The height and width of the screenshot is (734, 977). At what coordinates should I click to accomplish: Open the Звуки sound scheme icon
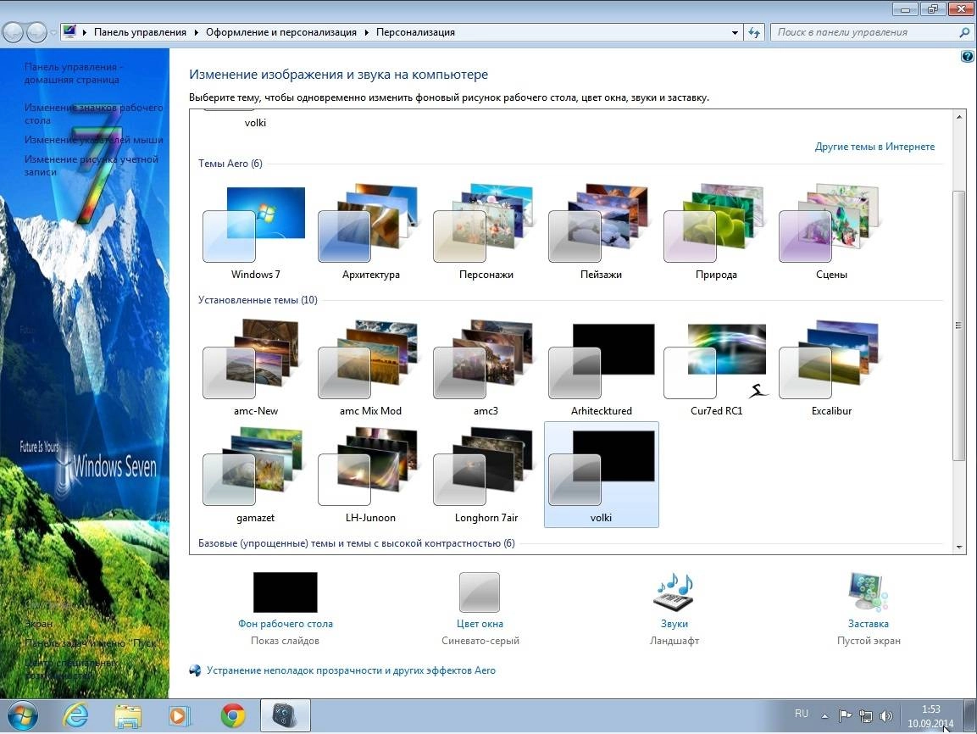pos(674,592)
